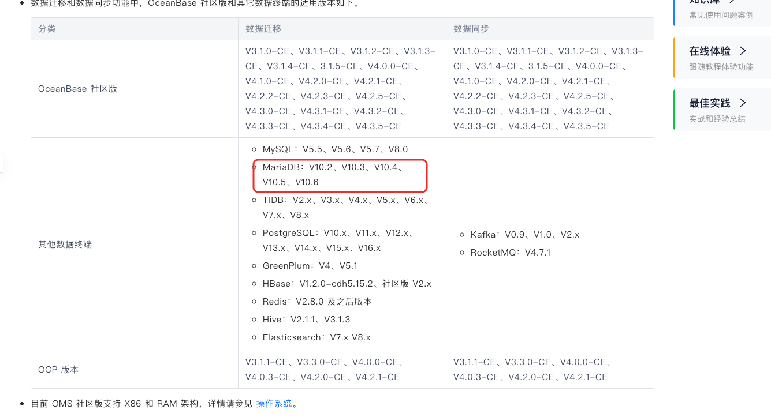Open the 常见使用问题案例 knowledge base card
The height and width of the screenshot is (417, 771).
722,13
